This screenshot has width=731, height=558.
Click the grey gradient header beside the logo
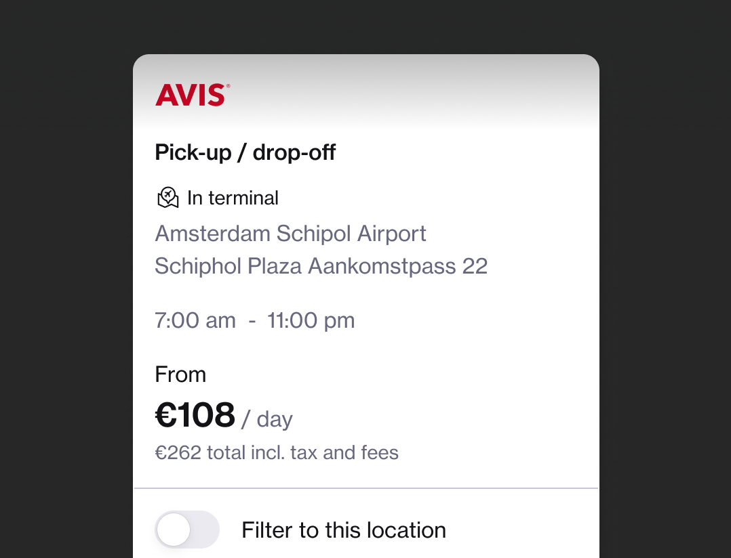407,95
